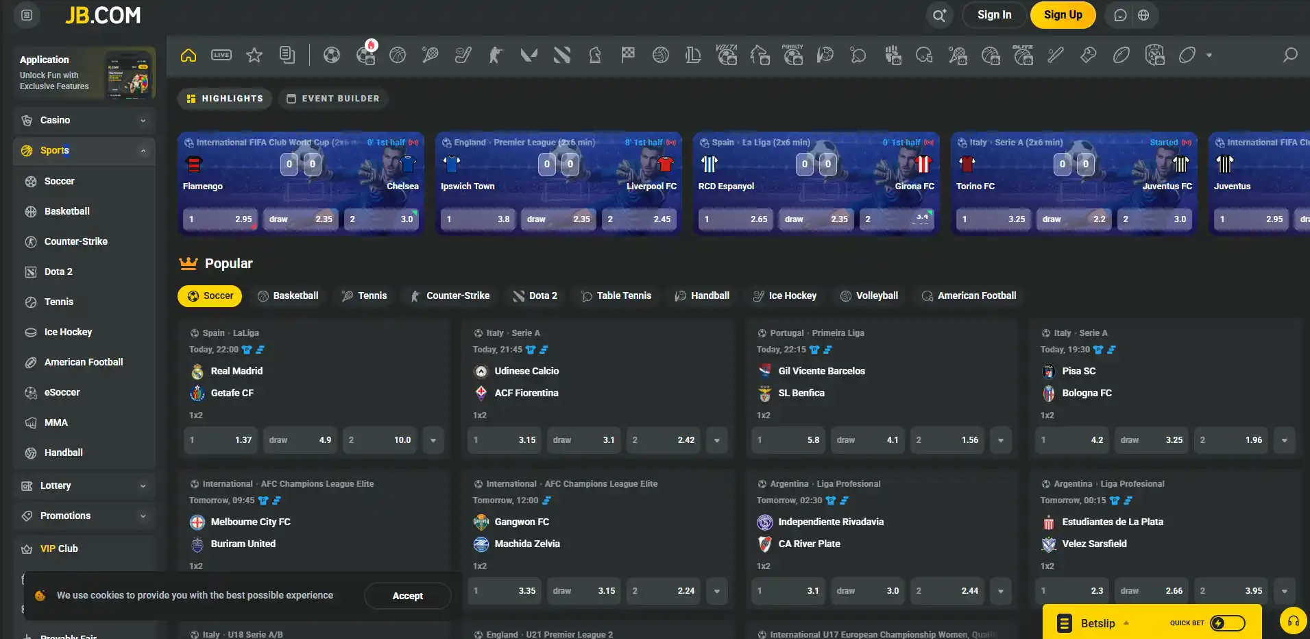
Task: Select the tennis racket icon in the sports bar
Action: [x=430, y=55]
